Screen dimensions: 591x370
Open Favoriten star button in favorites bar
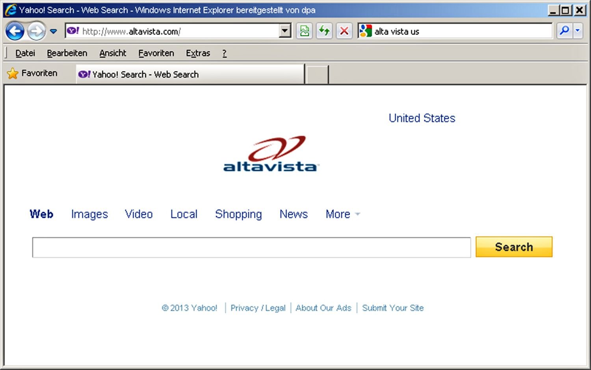point(32,73)
